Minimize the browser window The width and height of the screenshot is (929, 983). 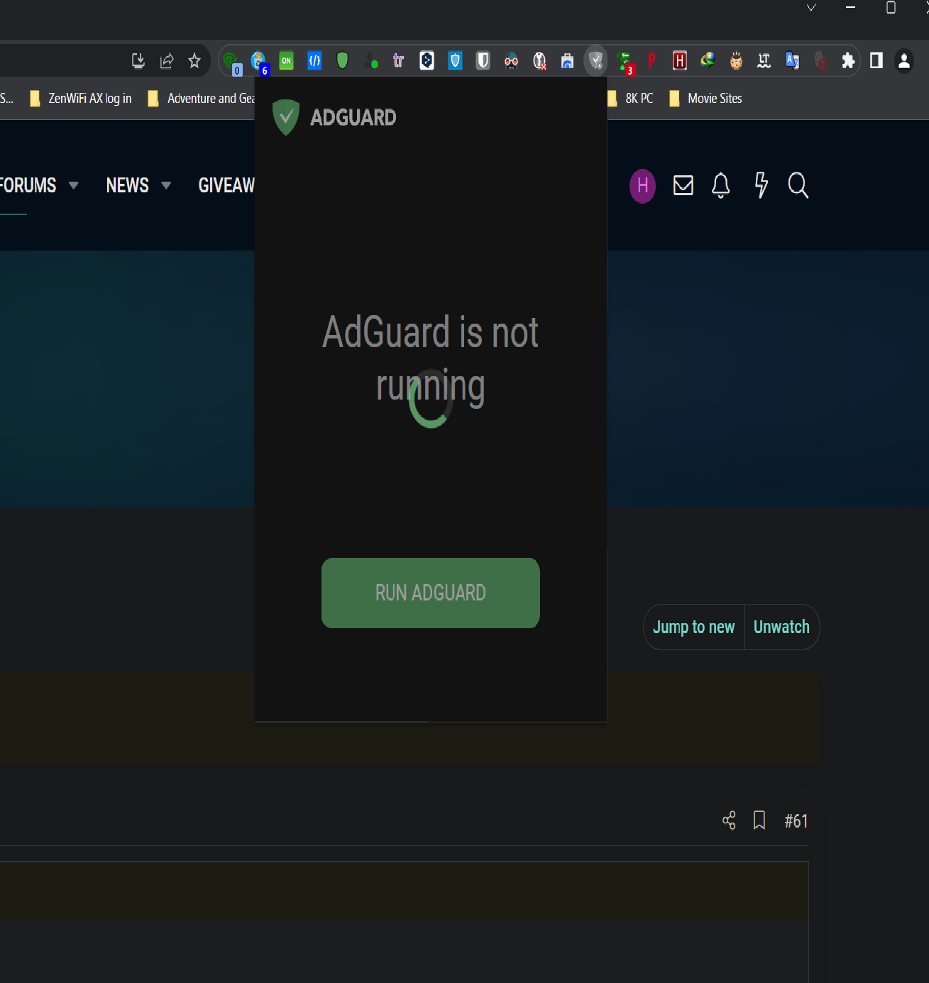850,8
